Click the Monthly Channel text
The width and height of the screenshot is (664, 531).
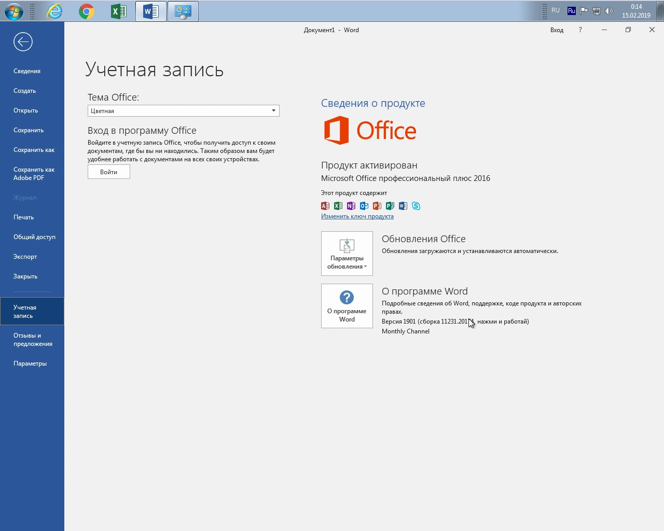(x=406, y=331)
